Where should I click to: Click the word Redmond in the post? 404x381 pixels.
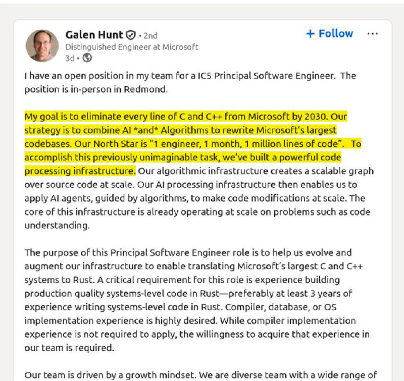point(145,89)
